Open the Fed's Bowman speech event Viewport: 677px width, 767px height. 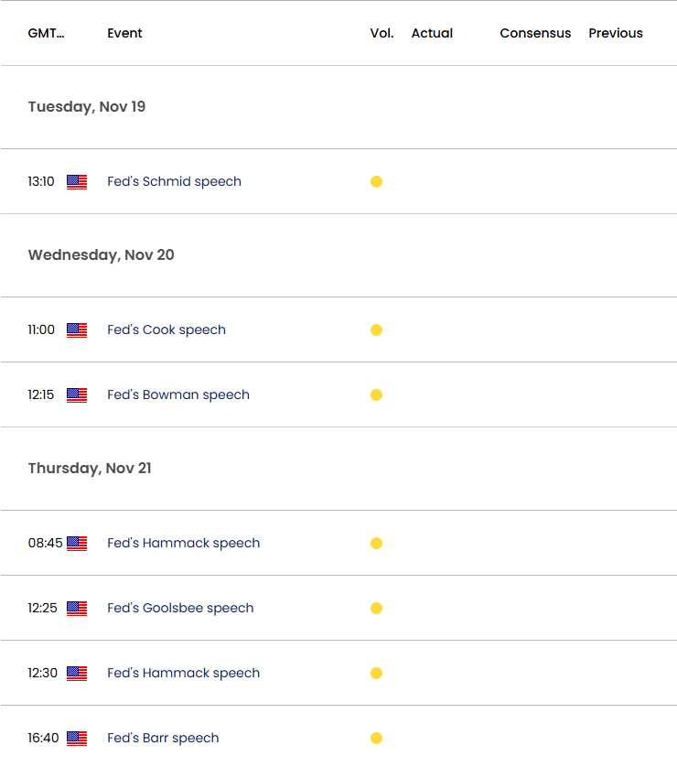[x=178, y=394]
